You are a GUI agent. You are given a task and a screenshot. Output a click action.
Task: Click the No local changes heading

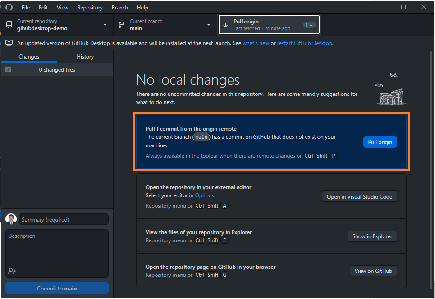click(x=188, y=80)
